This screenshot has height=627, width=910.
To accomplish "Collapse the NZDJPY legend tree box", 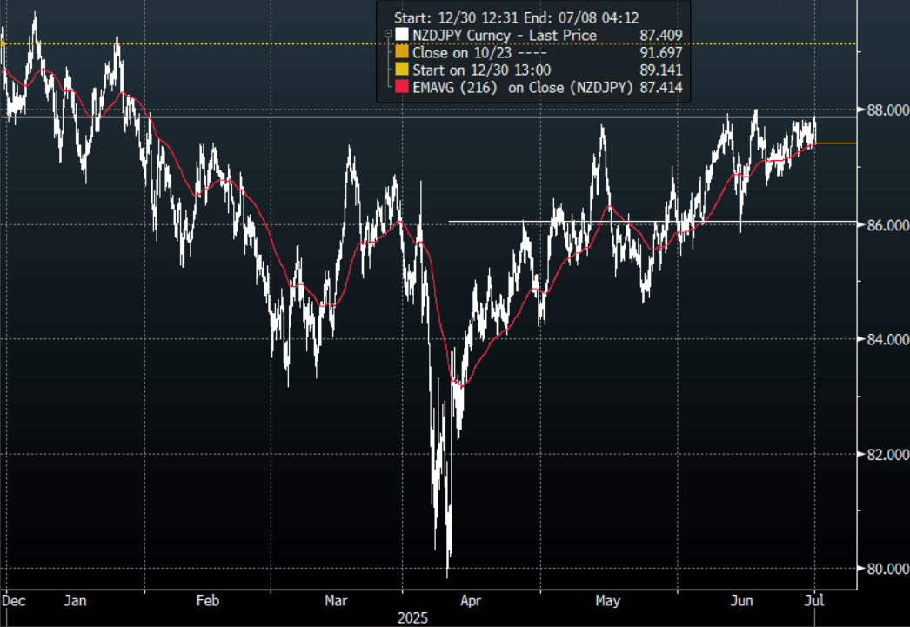I will coord(387,35).
